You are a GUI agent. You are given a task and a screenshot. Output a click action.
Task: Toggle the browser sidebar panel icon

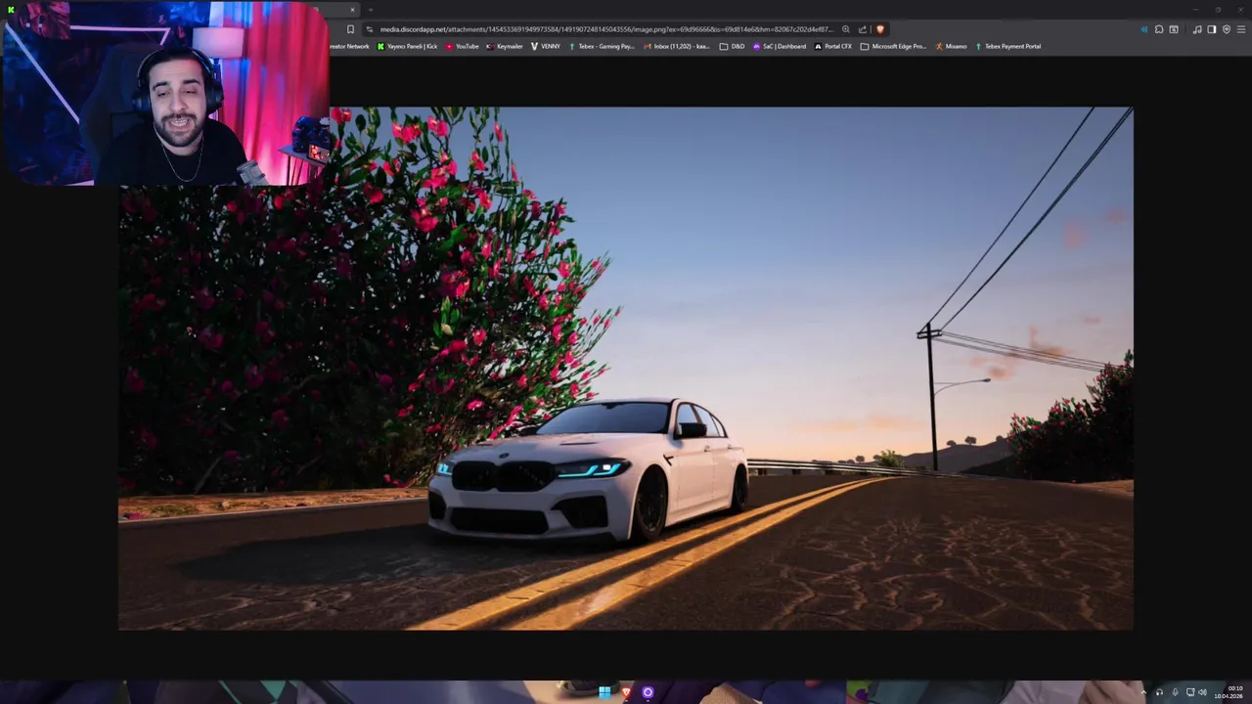coord(1212,29)
